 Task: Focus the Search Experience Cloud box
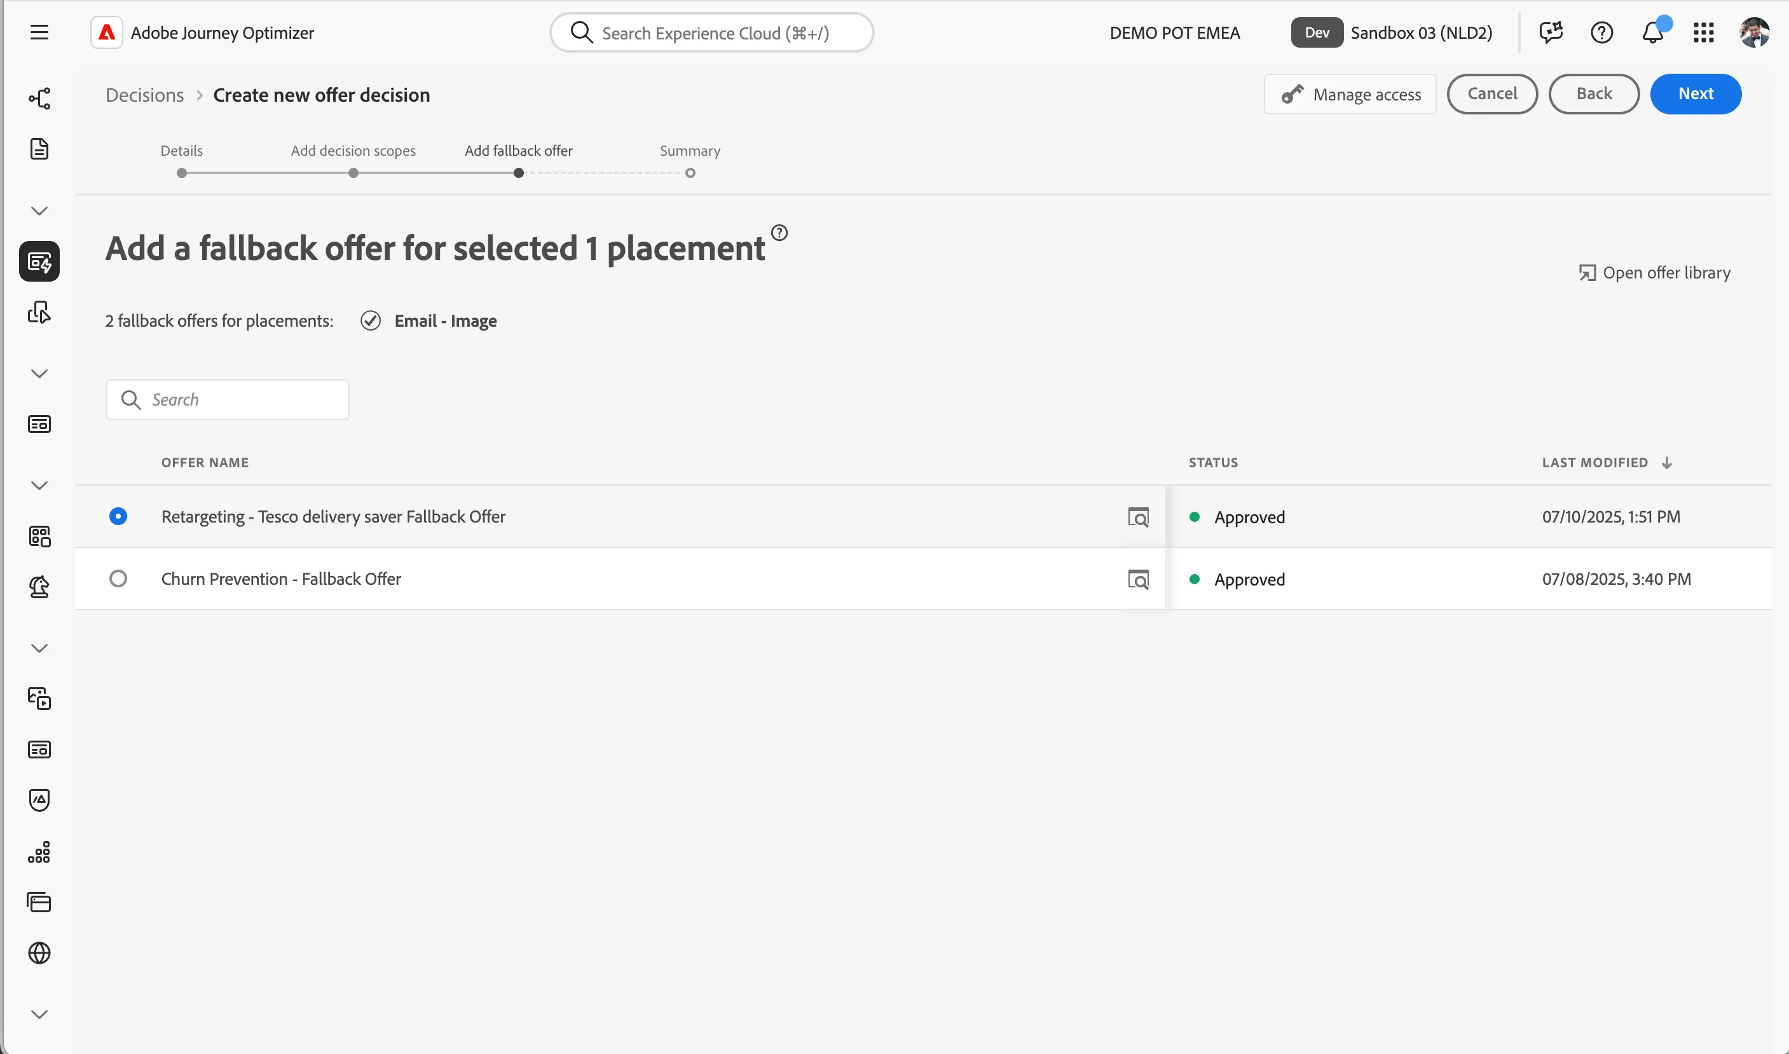pos(711,32)
